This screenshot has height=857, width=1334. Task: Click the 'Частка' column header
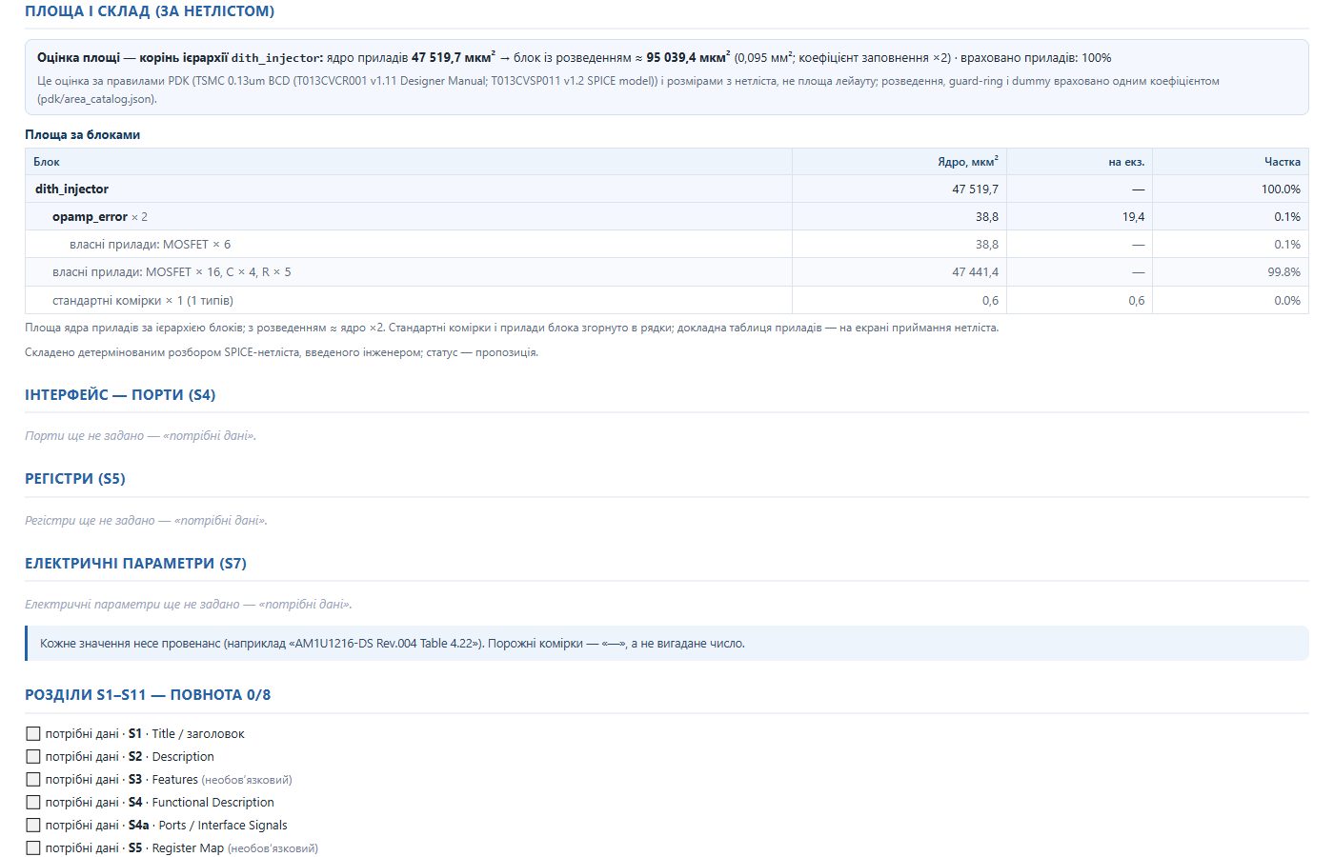point(1230,162)
